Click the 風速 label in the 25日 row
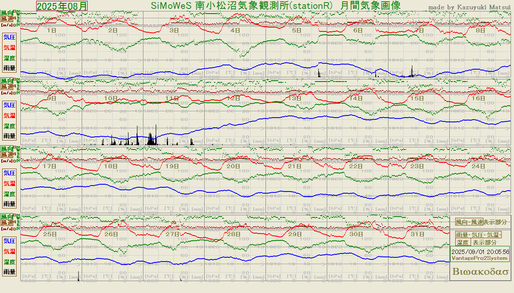This screenshot has width=514, height=293. 7,222
